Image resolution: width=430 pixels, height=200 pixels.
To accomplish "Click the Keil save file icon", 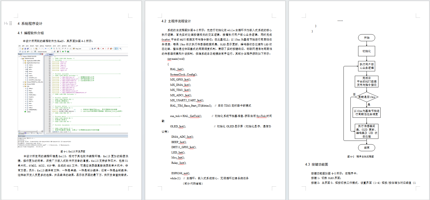I will [25, 49].
